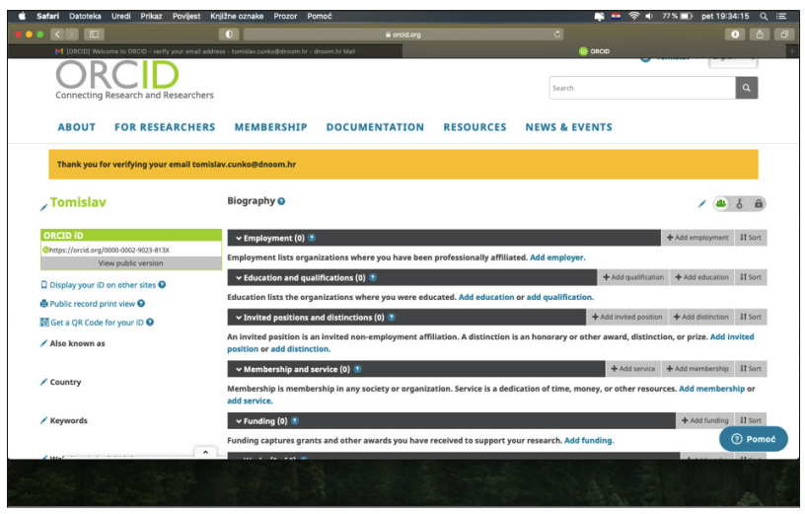The height and width of the screenshot is (514, 805).
Task: Edit the Keywords field pencil
Action: [43, 420]
